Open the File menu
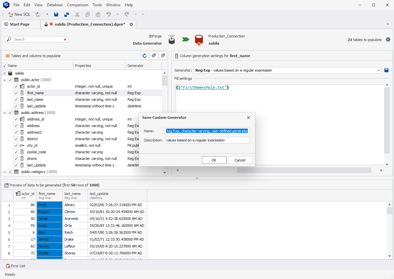Screen dimensions: 394x279 pos(16,5)
